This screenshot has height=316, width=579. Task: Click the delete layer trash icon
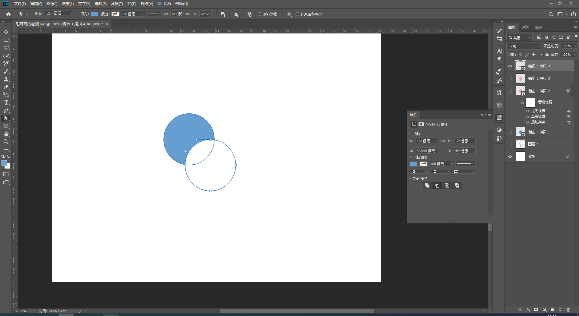click(568, 310)
